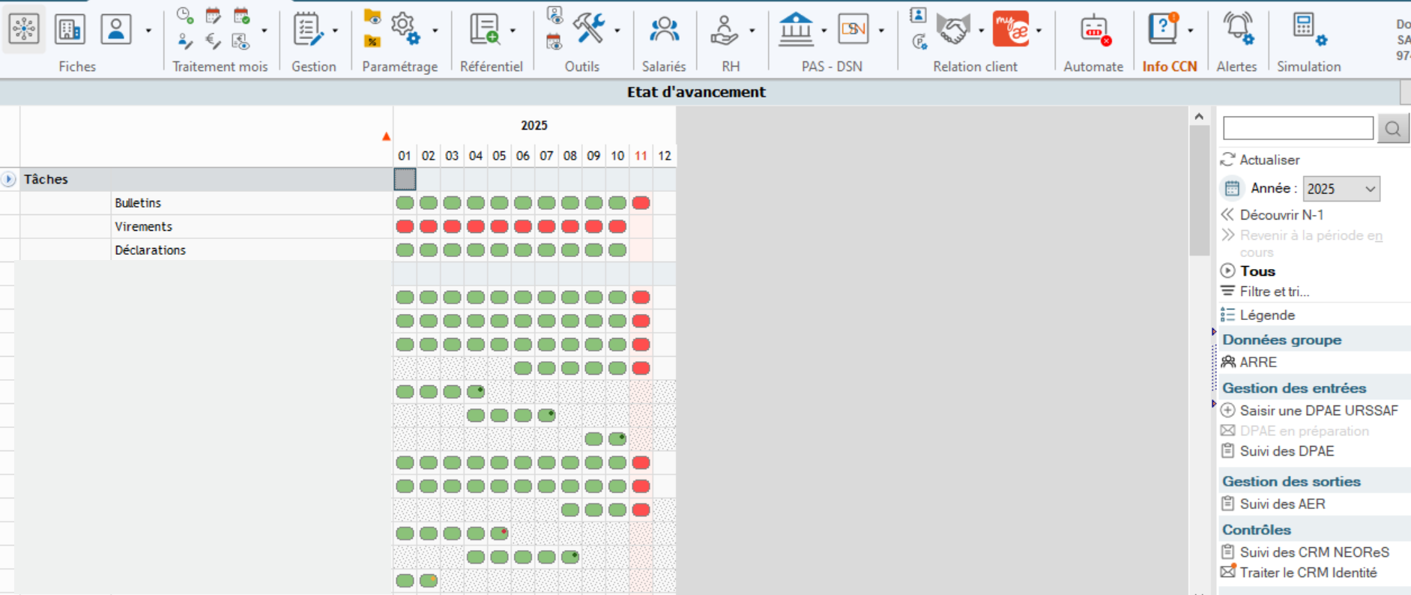Open the company building fiche icon
Viewport: 1411px width, 595px height.
[x=70, y=29]
